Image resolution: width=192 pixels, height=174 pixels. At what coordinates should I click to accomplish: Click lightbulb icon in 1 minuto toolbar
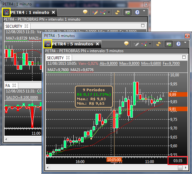[85, 12]
